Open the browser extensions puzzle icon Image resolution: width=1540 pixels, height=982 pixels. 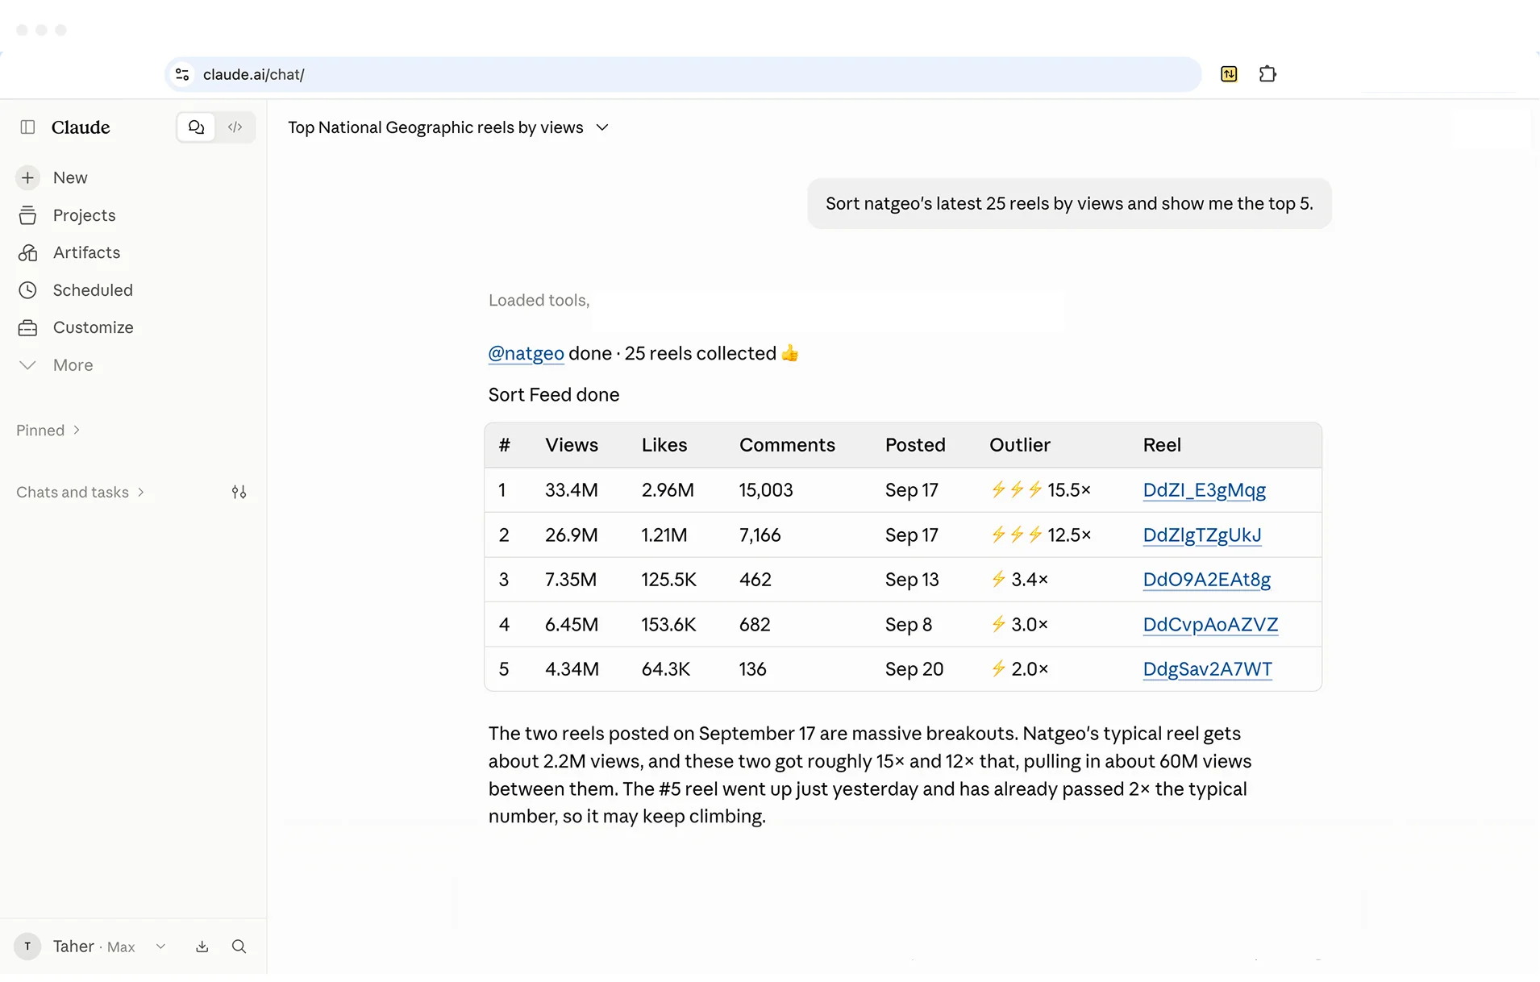(1267, 74)
